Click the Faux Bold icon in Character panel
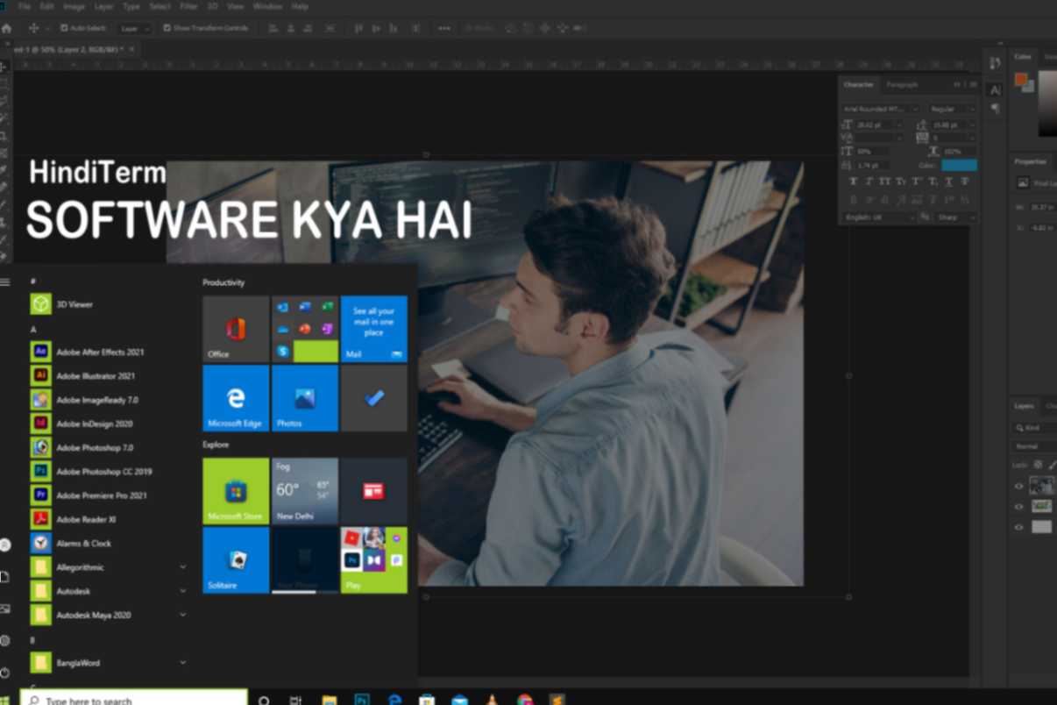Image resolution: width=1057 pixels, height=705 pixels. point(852,181)
